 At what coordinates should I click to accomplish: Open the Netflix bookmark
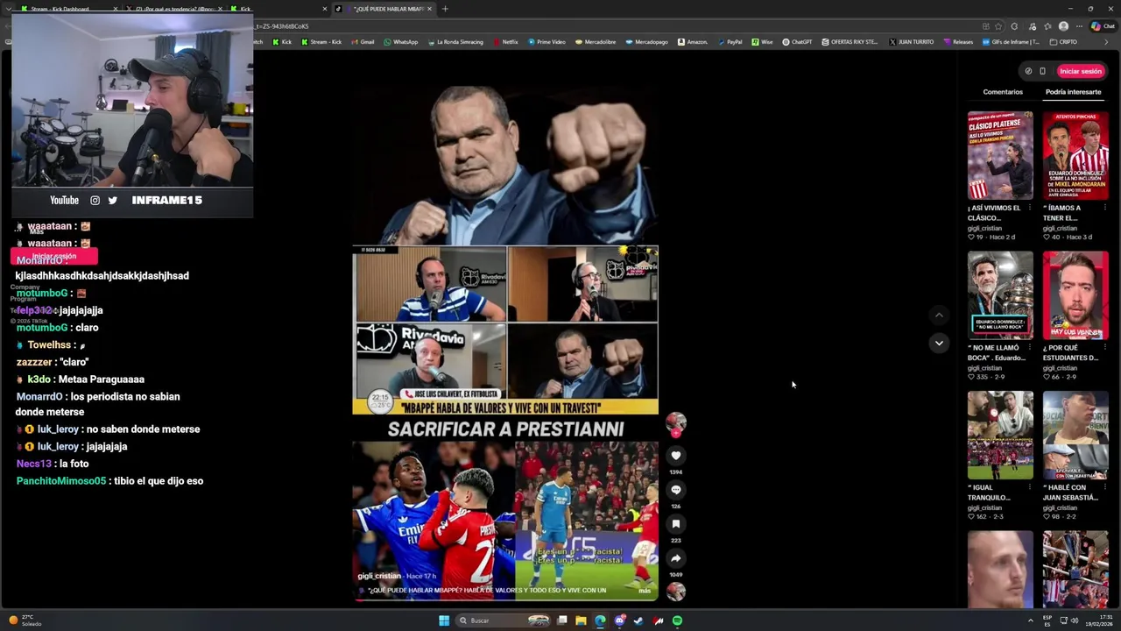coord(505,42)
